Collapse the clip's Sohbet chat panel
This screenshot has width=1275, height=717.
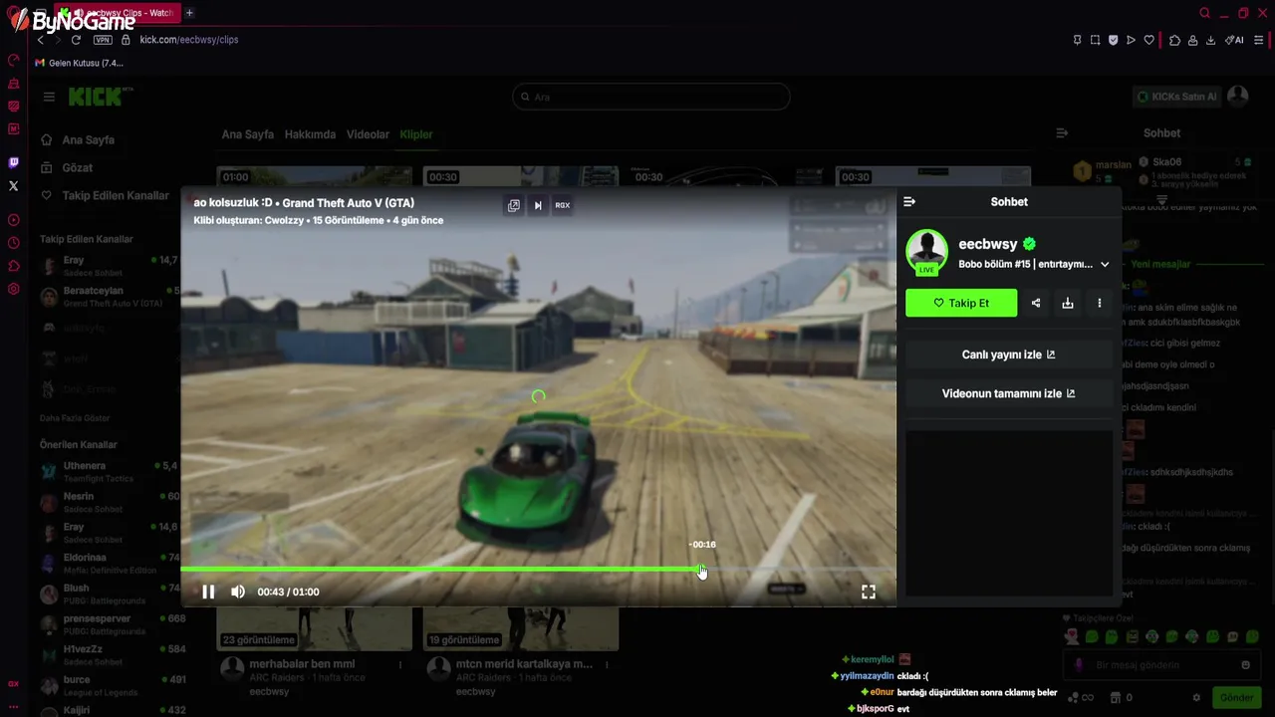pyautogui.click(x=909, y=201)
